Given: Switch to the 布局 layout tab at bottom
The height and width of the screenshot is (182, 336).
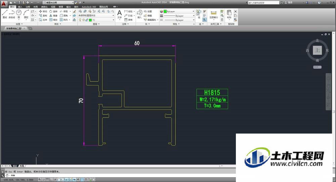Looking at the screenshot, I should pyautogui.click(x=22, y=166).
